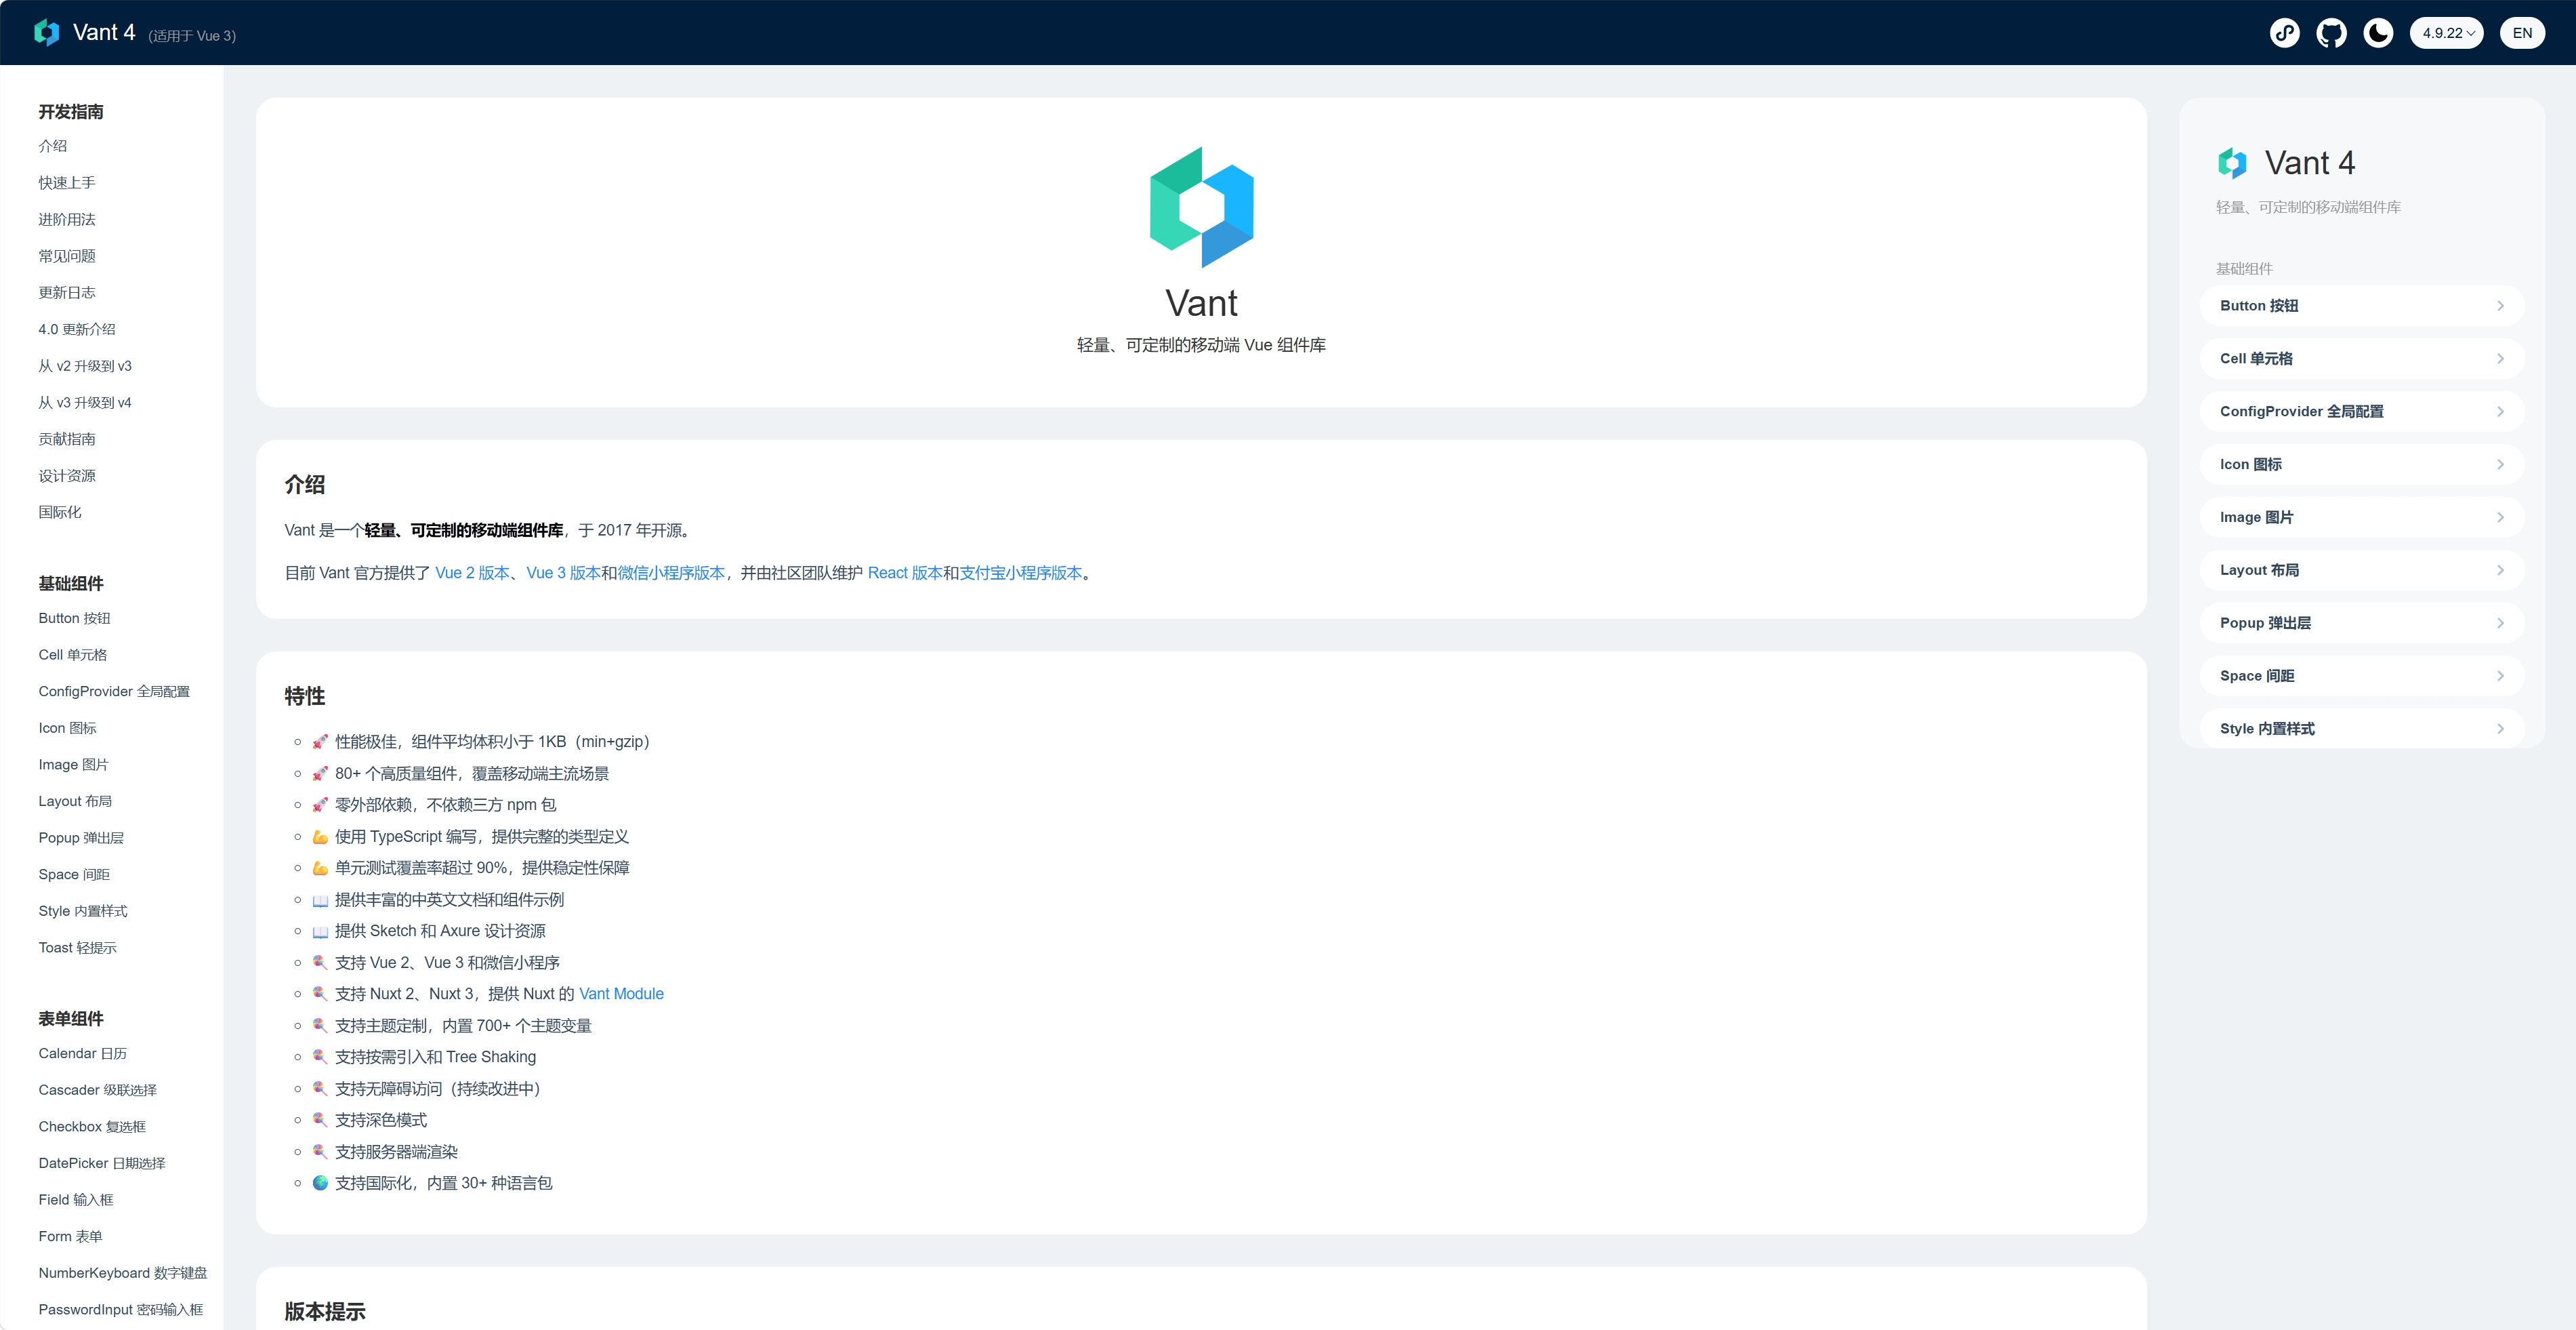The width and height of the screenshot is (2576, 1330).
Task: Open Toast 轻提示 in the sidebar
Action: click(77, 948)
